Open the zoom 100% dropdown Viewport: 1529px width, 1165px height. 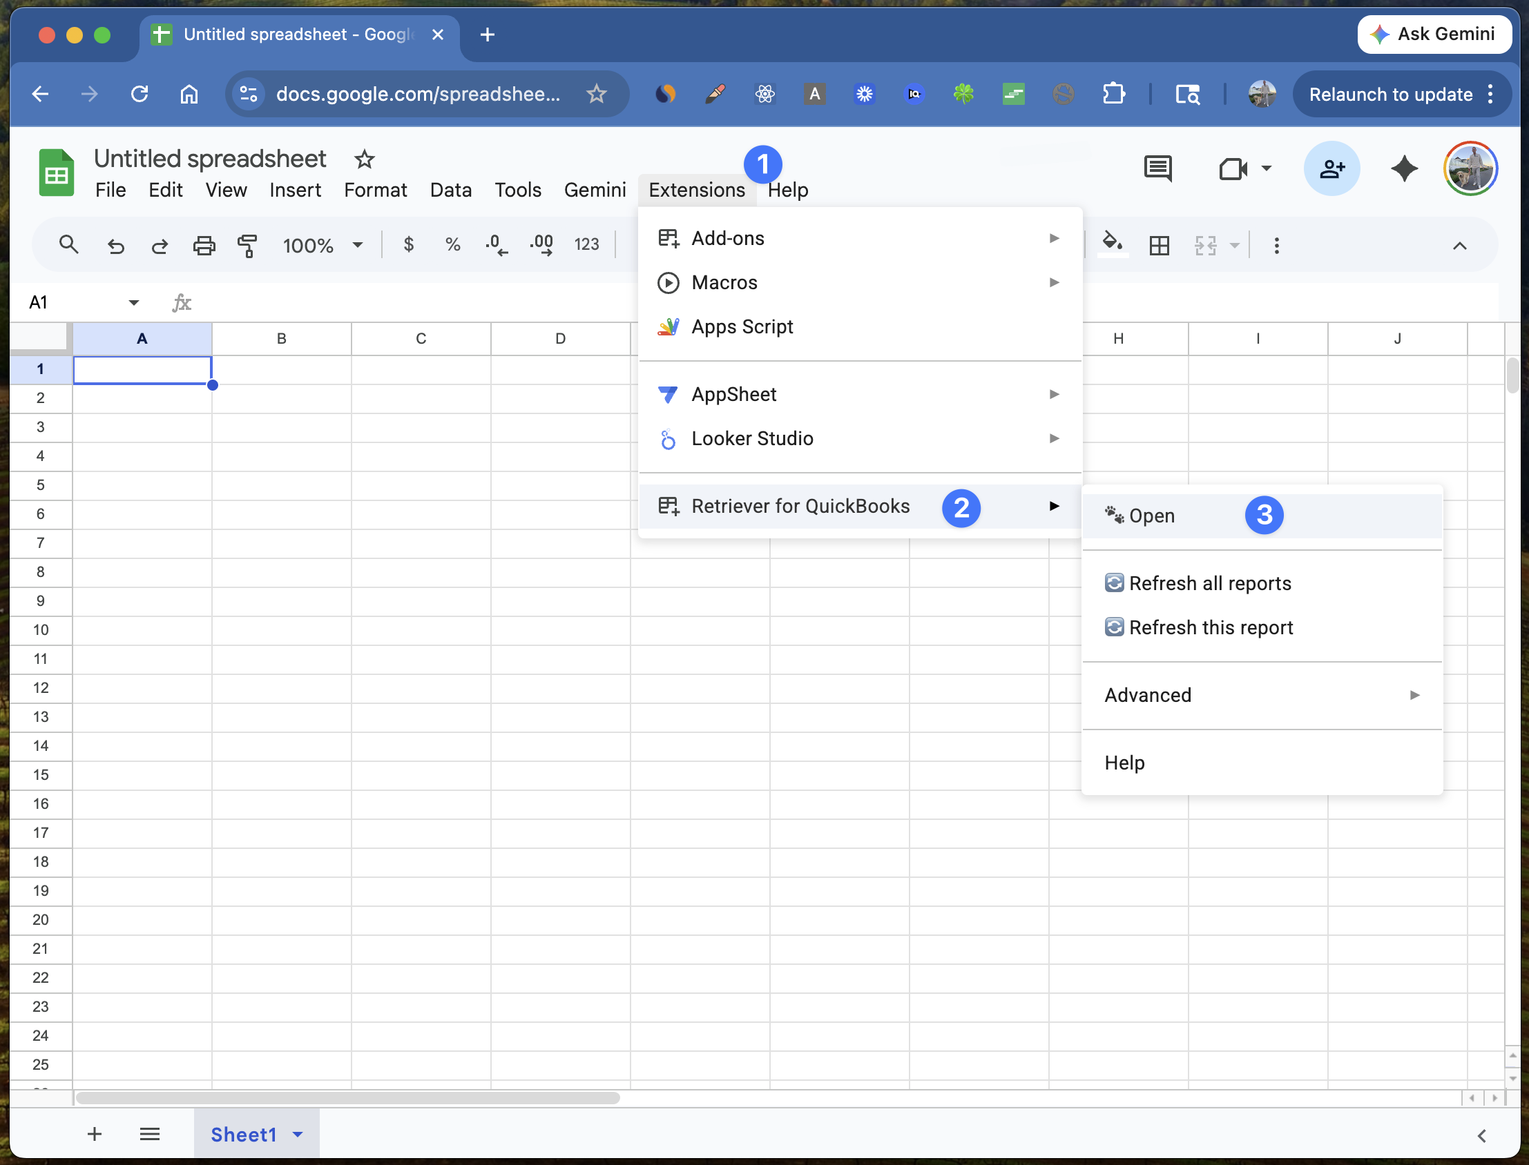(x=323, y=246)
